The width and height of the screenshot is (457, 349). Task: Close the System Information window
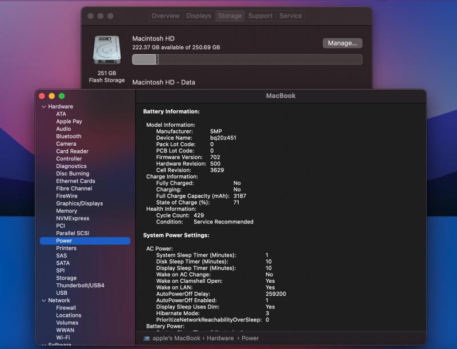[42, 96]
